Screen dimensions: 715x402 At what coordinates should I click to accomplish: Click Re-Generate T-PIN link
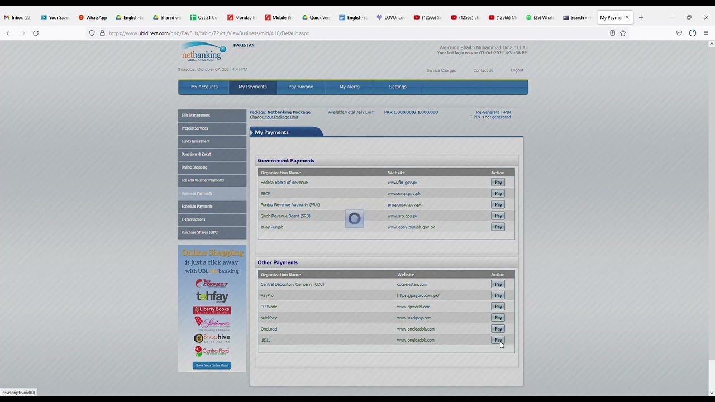[493, 112]
